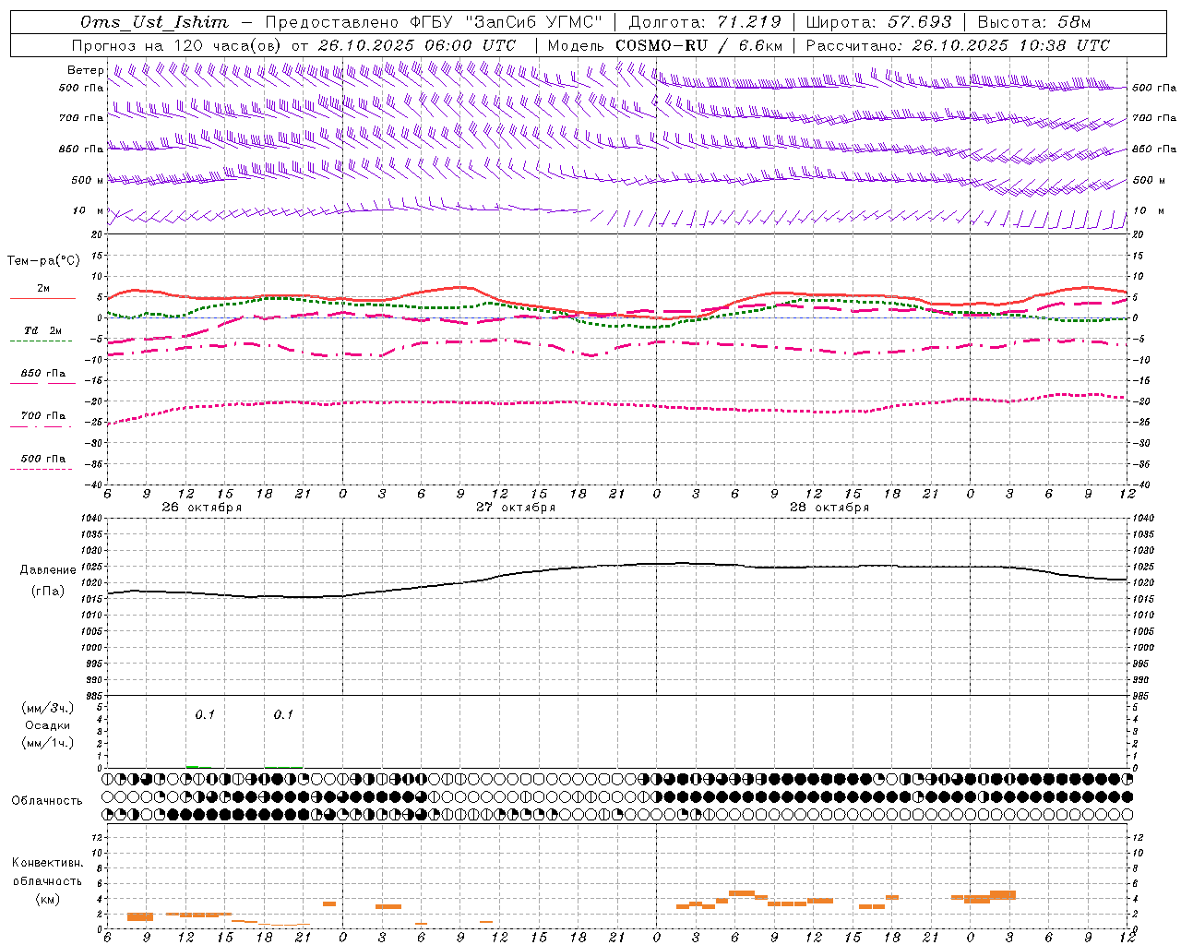Screen dimensions: 1181x945
Task: Click the (км) convective cloud unit label
Action: (48, 899)
